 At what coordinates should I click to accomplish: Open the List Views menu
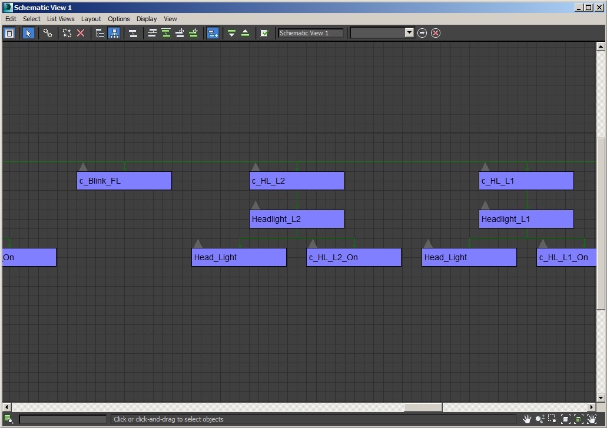click(61, 19)
